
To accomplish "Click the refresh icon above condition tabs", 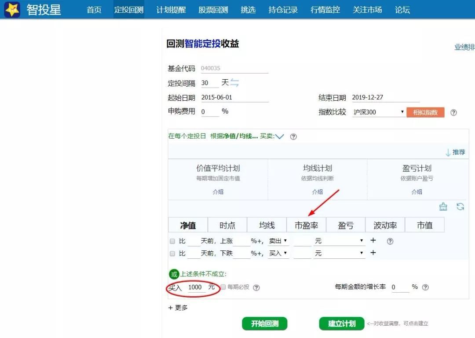I will pos(460,207).
